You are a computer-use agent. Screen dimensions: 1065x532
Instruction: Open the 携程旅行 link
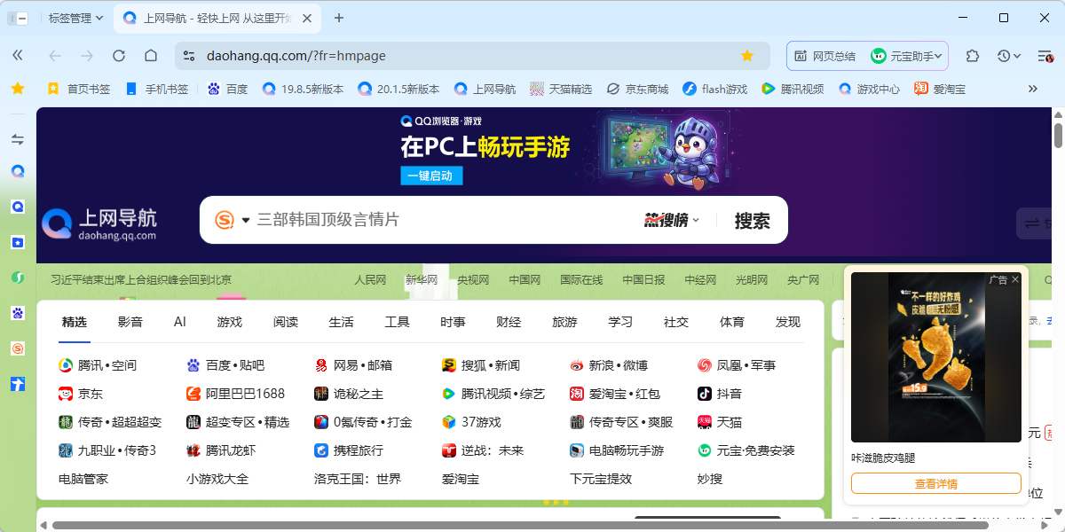[349, 450]
